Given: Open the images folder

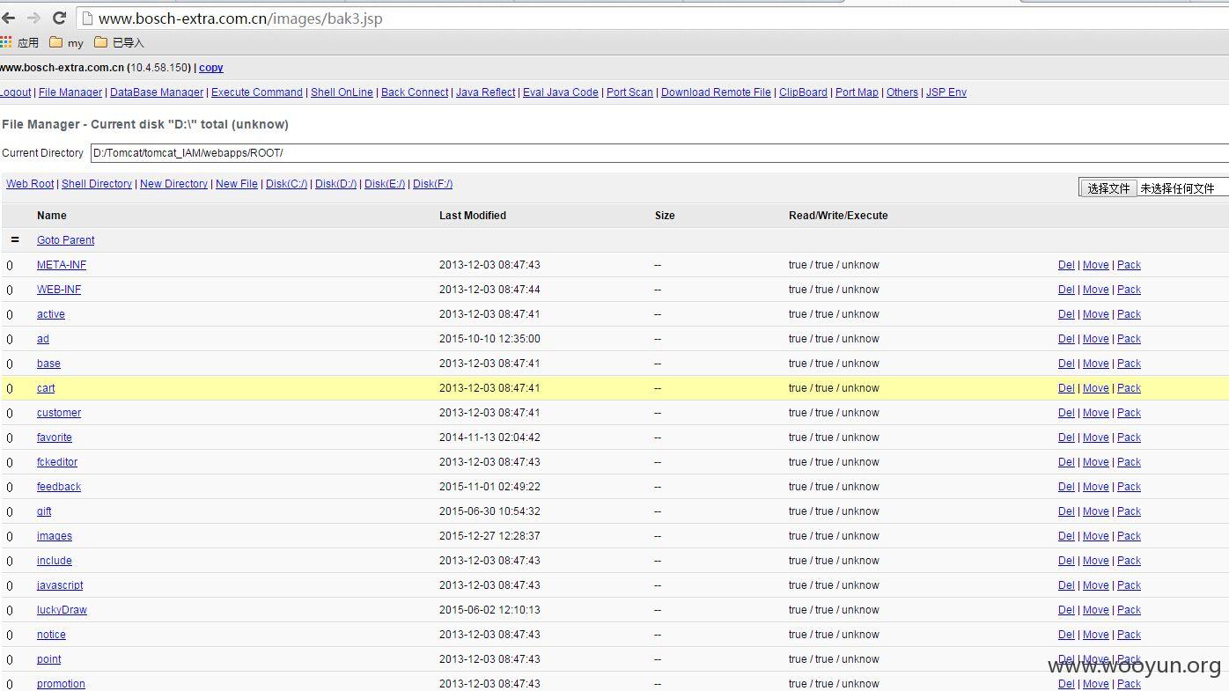Looking at the screenshot, I should [x=55, y=536].
